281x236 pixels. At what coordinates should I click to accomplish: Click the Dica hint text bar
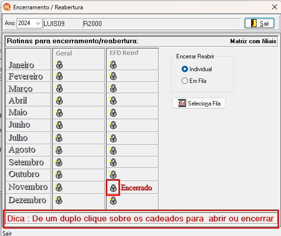pos(141,218)
